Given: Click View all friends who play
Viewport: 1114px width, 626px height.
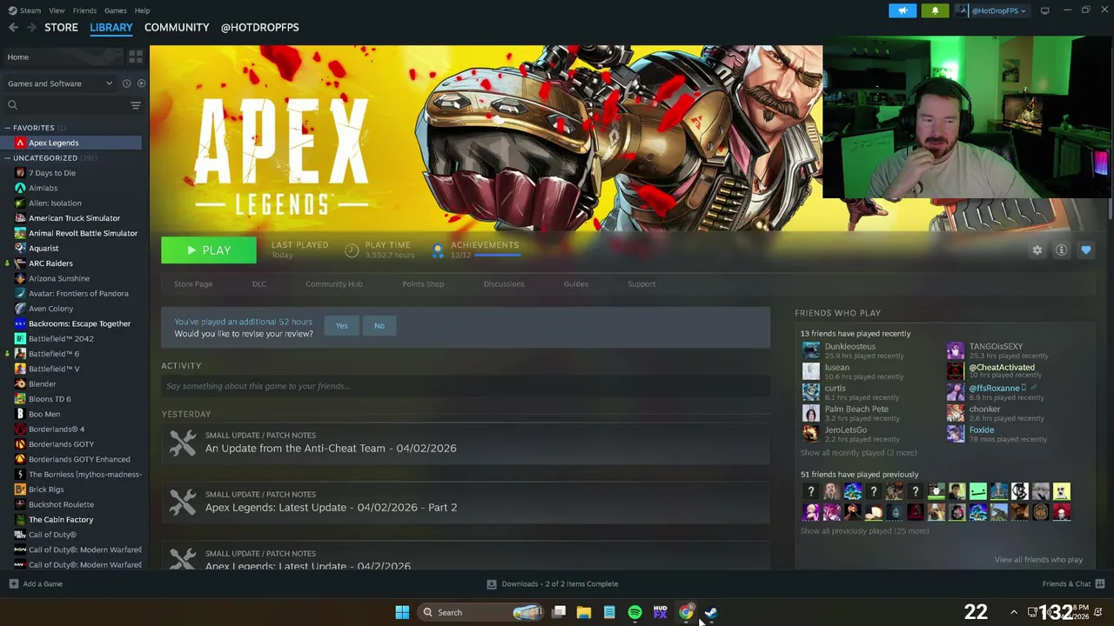Looking at the screenshot, I should (1038, 560).
